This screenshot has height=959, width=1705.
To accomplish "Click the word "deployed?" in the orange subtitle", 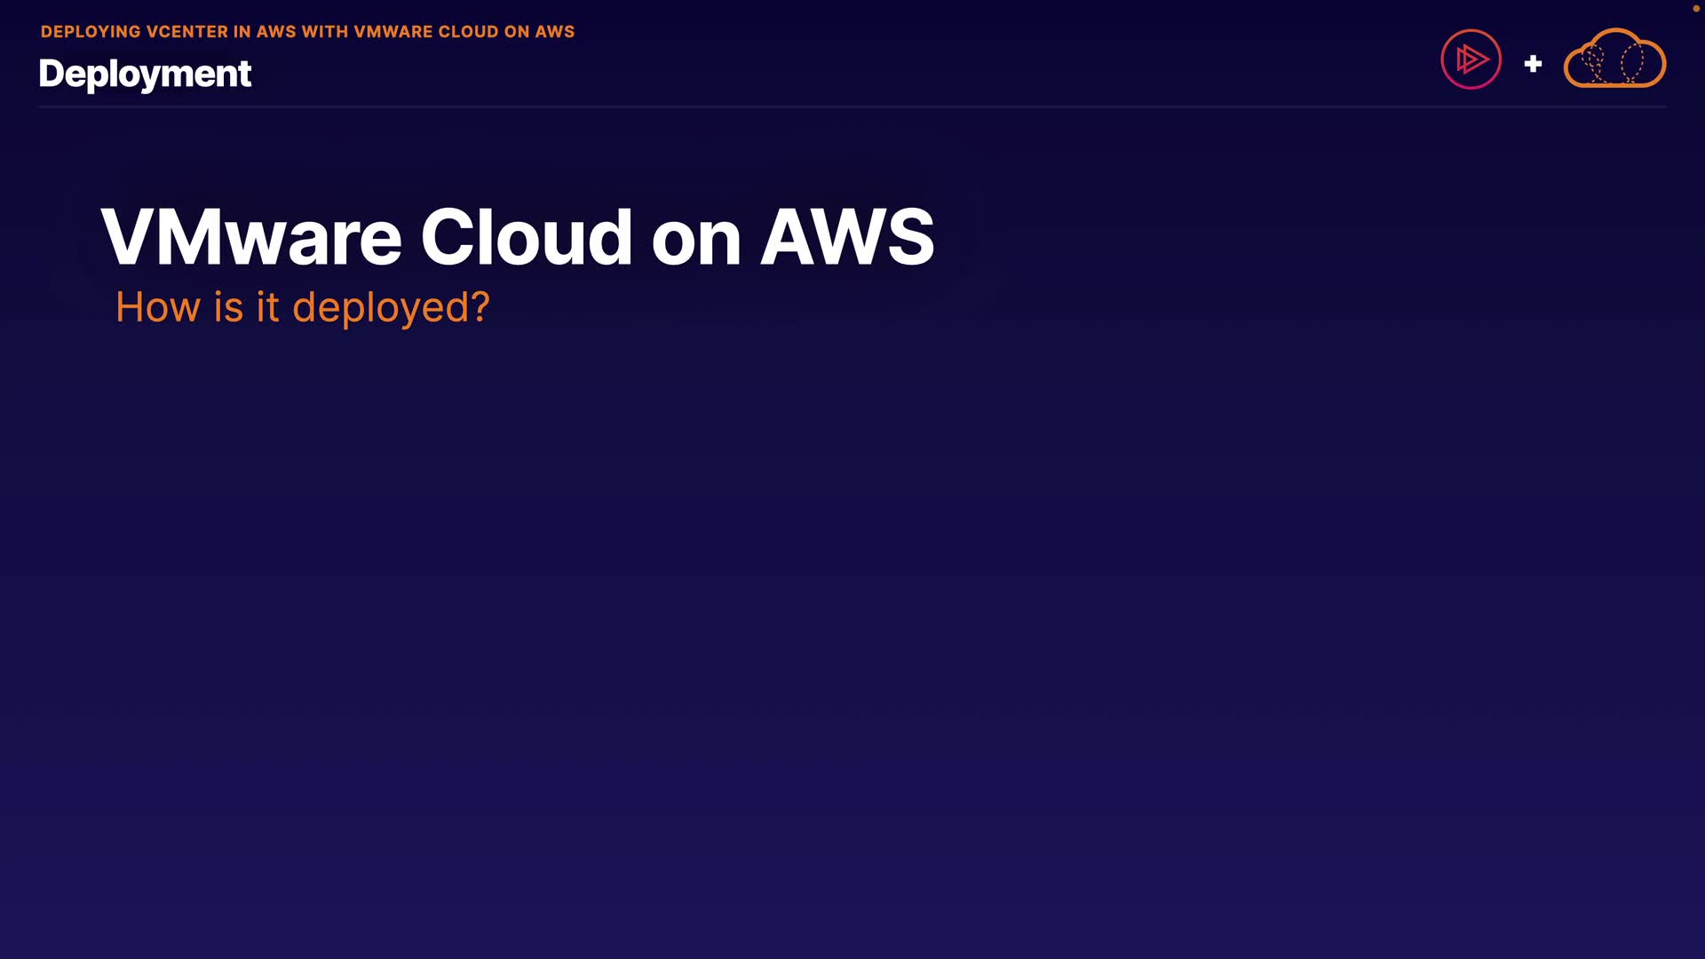I will [x=391, y=307].
